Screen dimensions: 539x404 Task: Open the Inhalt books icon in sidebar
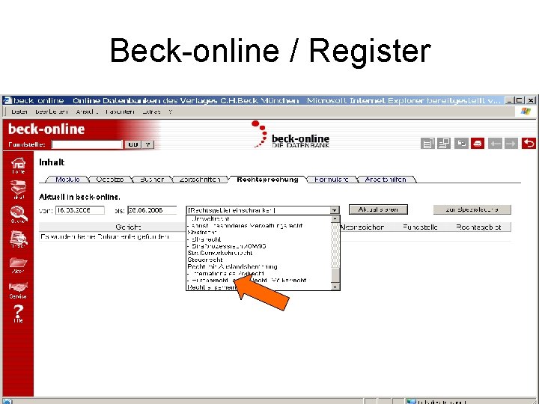tap(18, 189)
